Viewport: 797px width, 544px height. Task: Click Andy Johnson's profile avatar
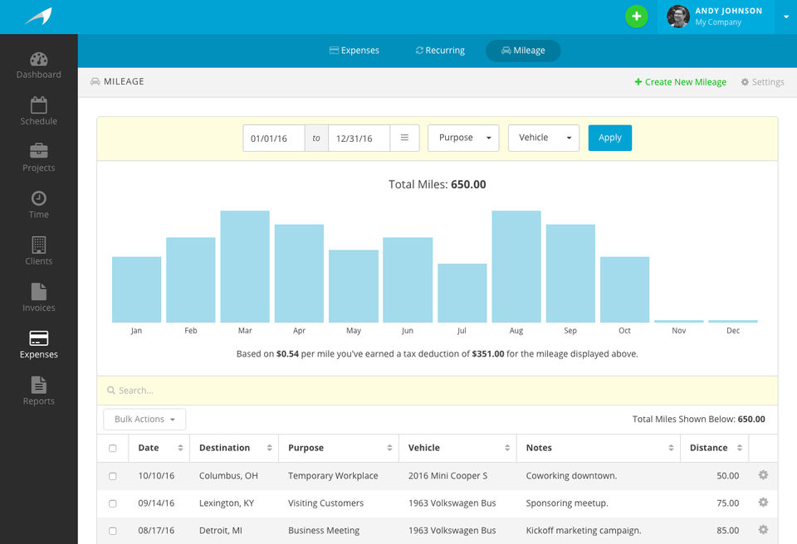(x=678, y=17)
